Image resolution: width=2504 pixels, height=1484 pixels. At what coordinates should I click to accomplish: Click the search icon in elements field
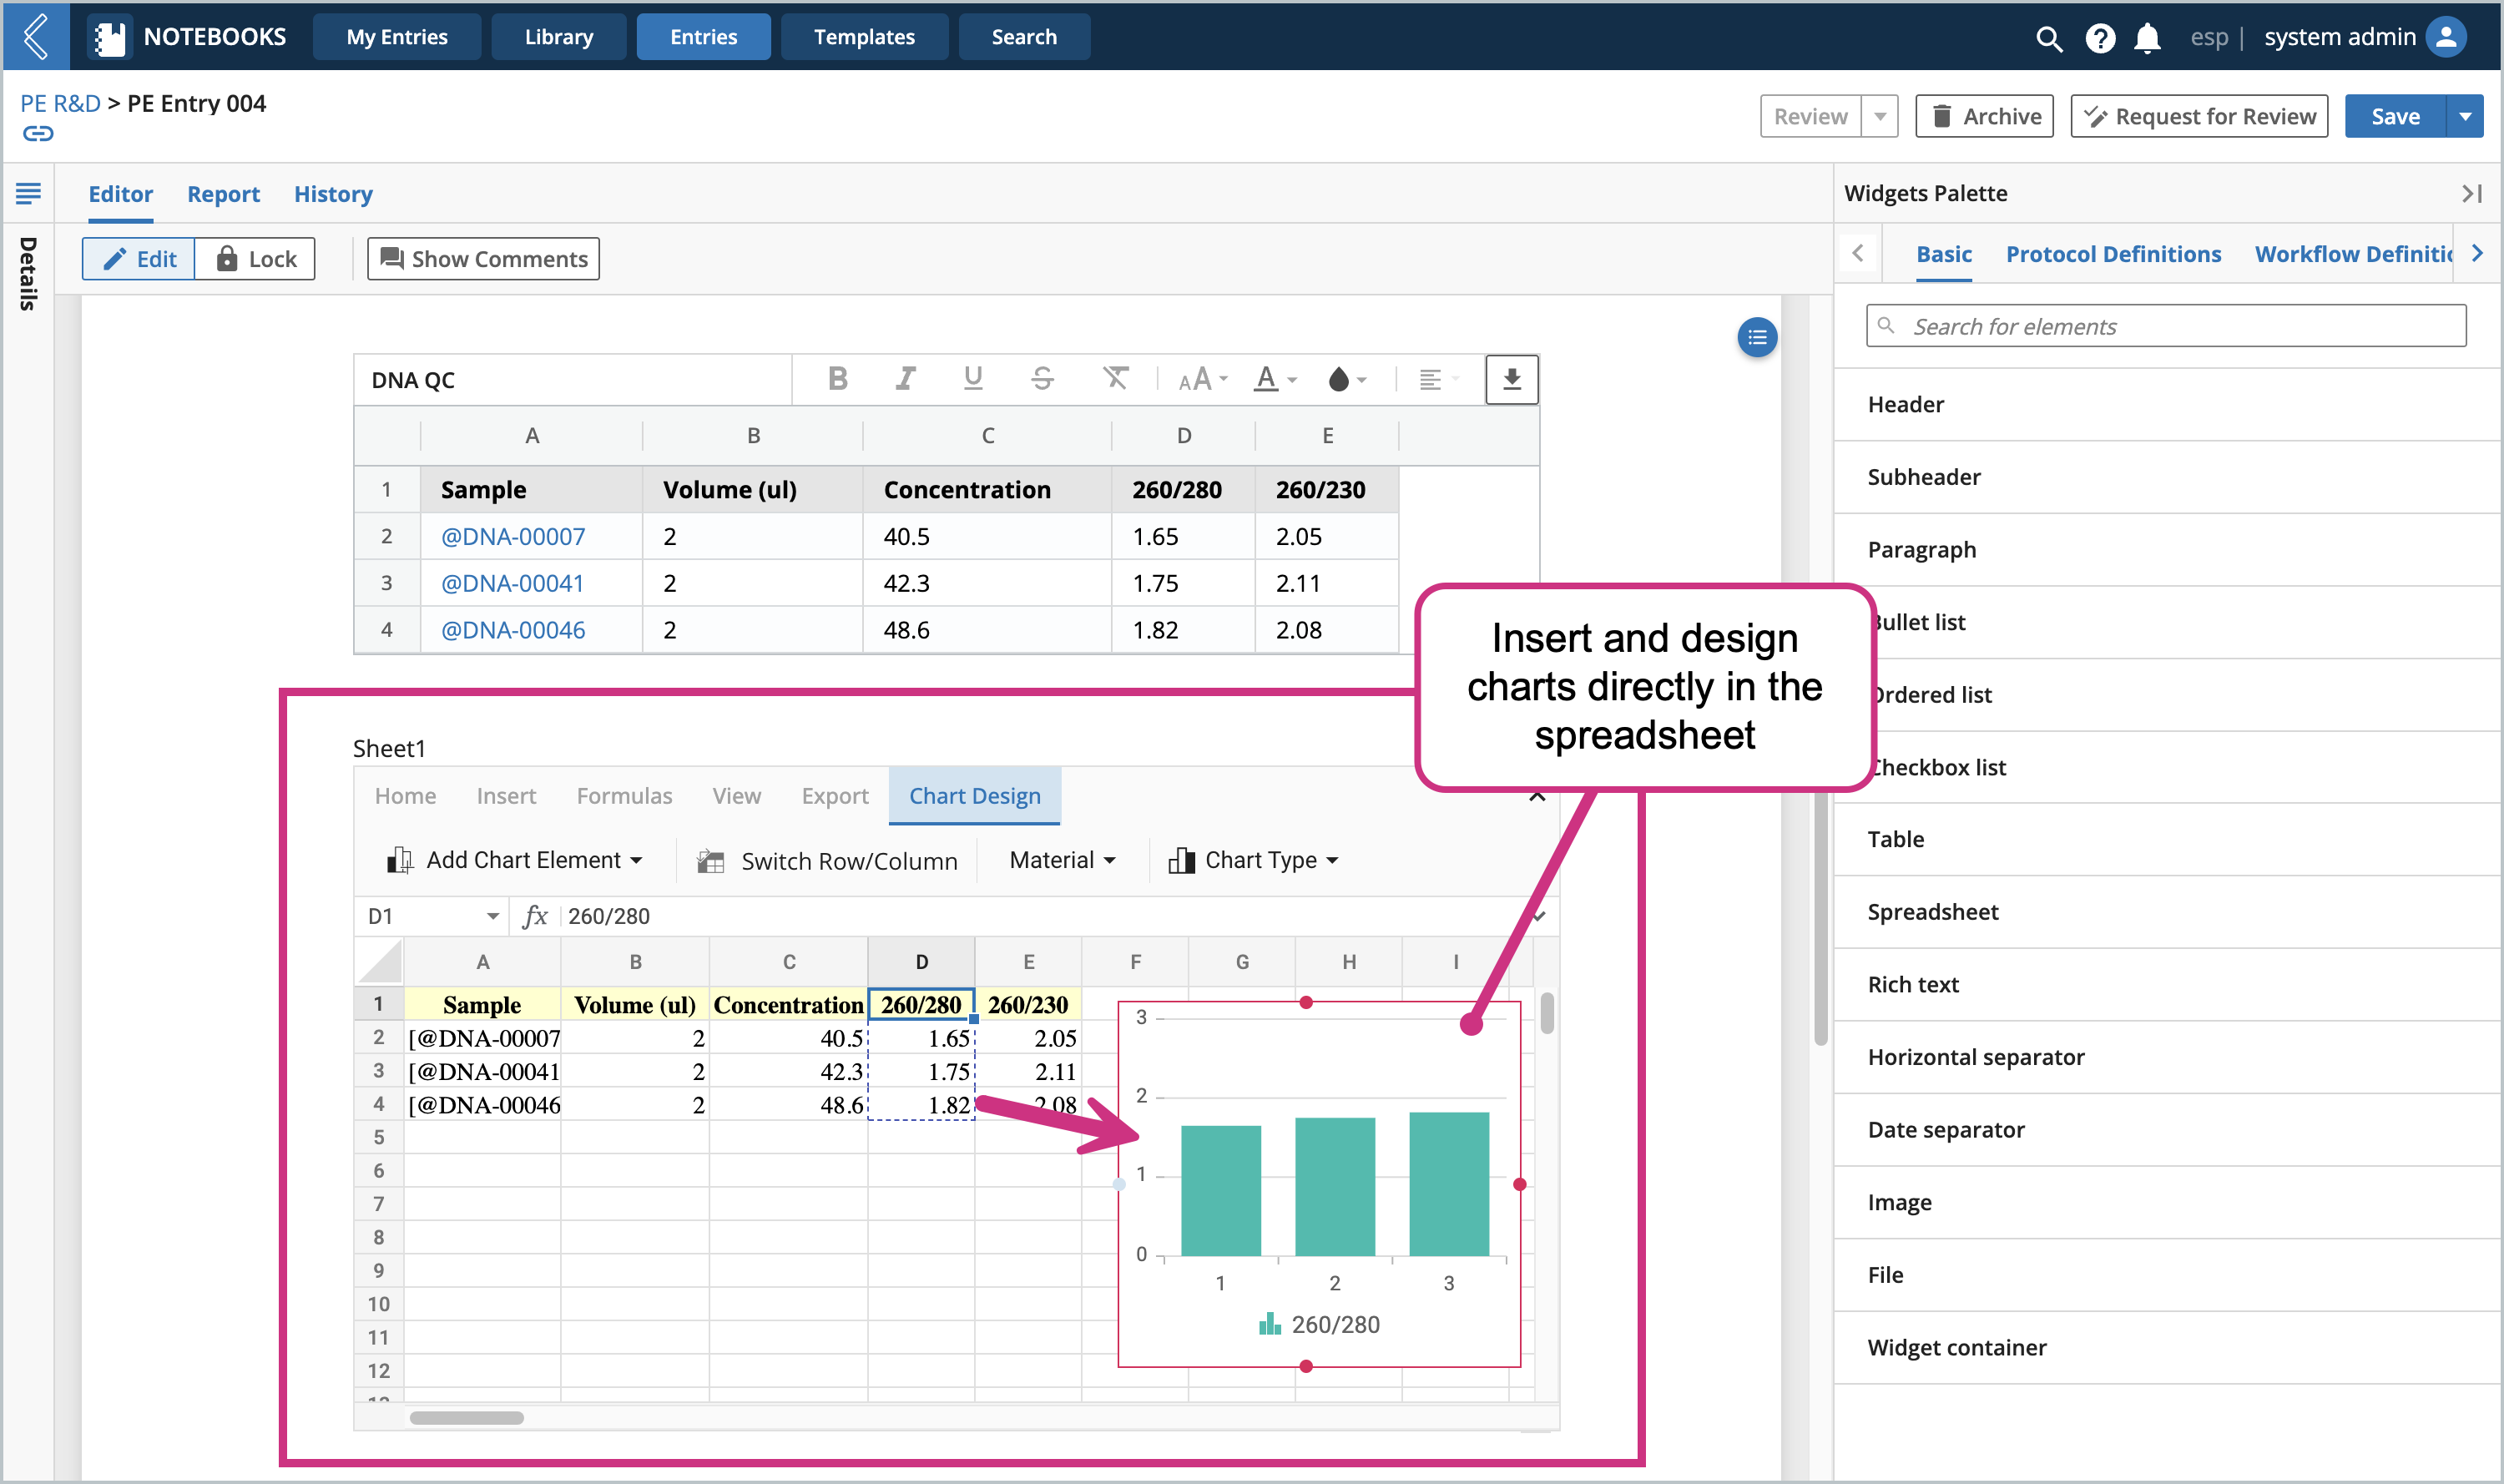click(x=1886, y=325)
